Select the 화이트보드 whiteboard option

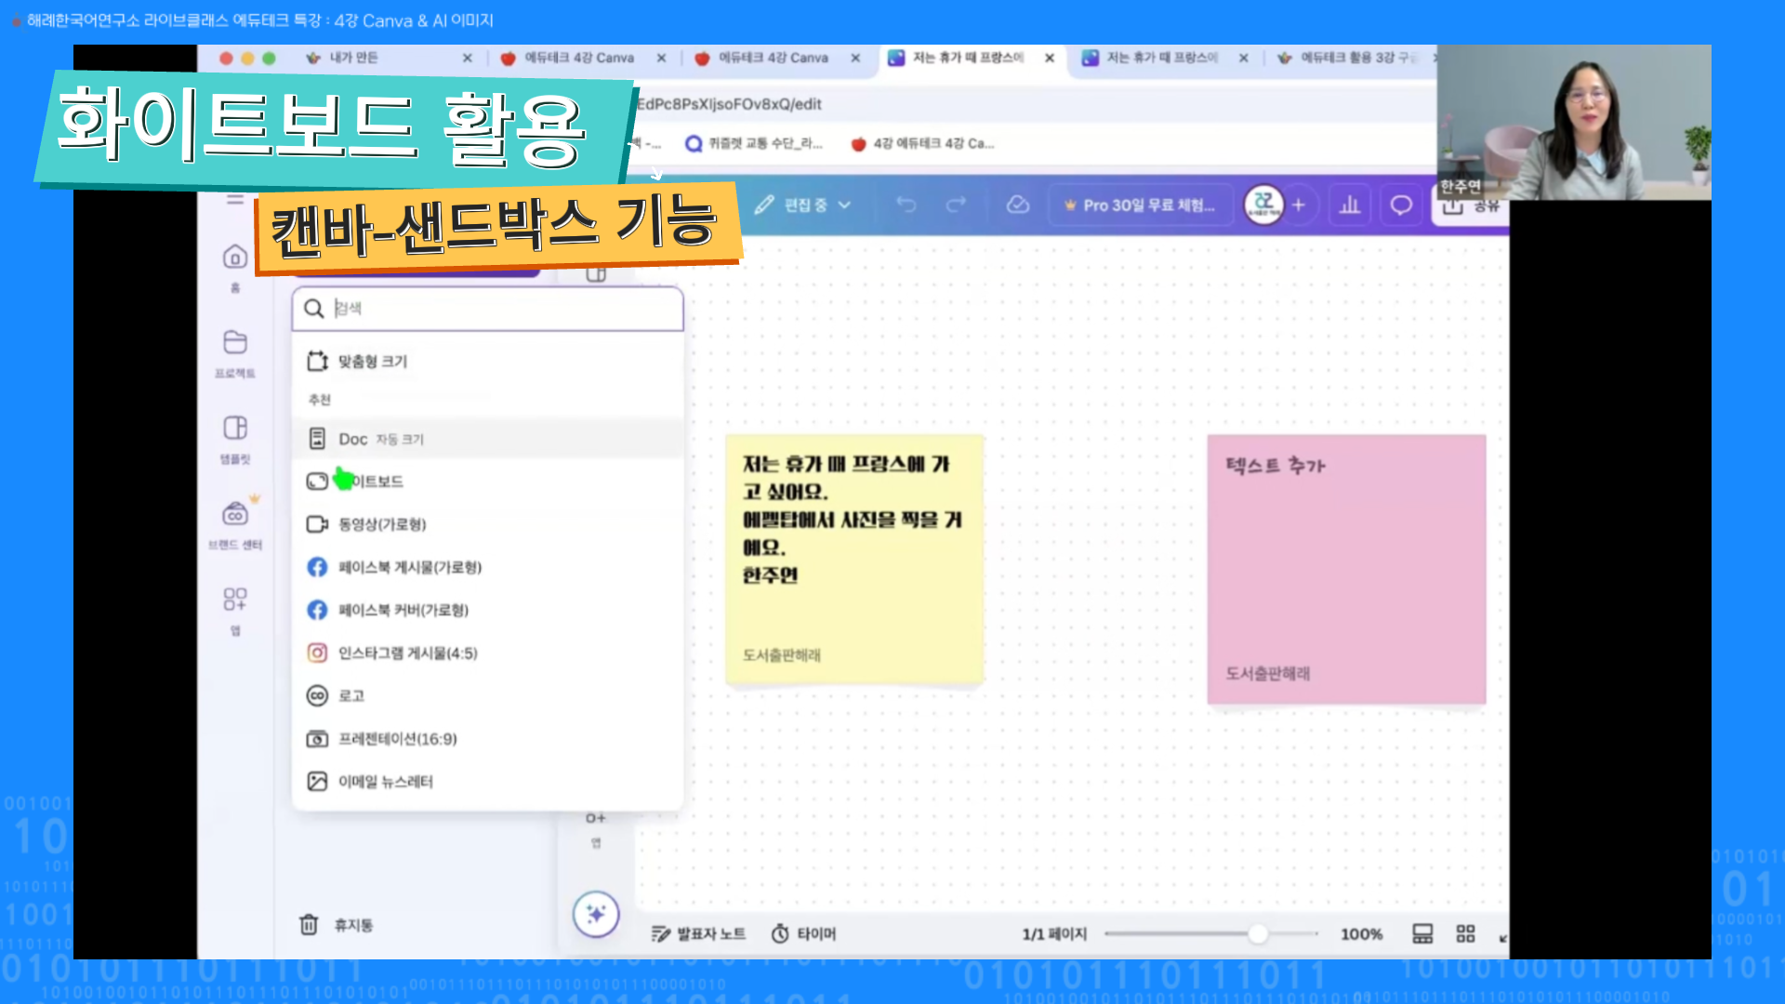(x=488, y=482)
